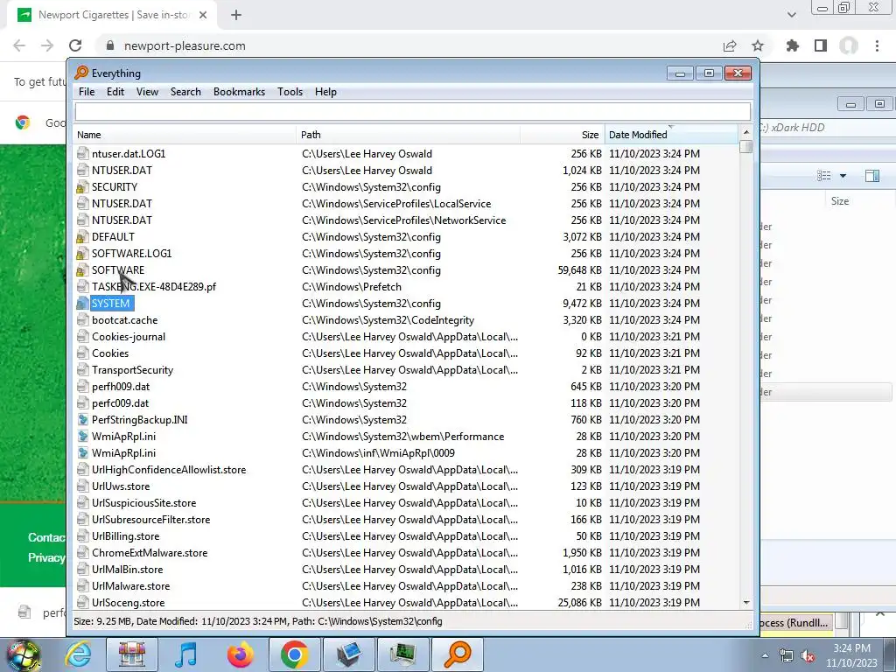Click scrollbar up arrow in results list
896x672 pixels.
pyautogui.click(x=746, y=132)
